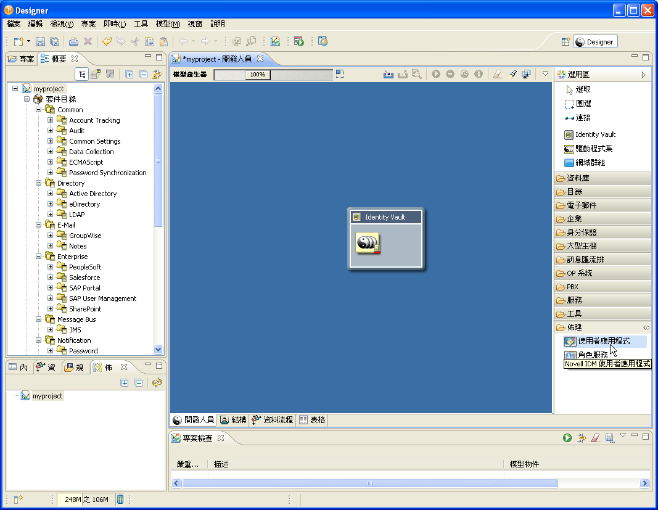
Task: Click the Designer perspective button
Action: pos(595,41)
